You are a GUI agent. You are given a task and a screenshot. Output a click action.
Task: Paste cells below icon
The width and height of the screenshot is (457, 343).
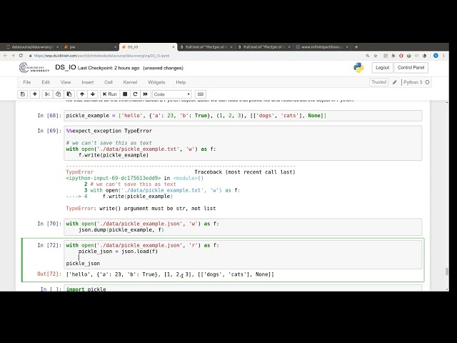click(x=69, y=94)
